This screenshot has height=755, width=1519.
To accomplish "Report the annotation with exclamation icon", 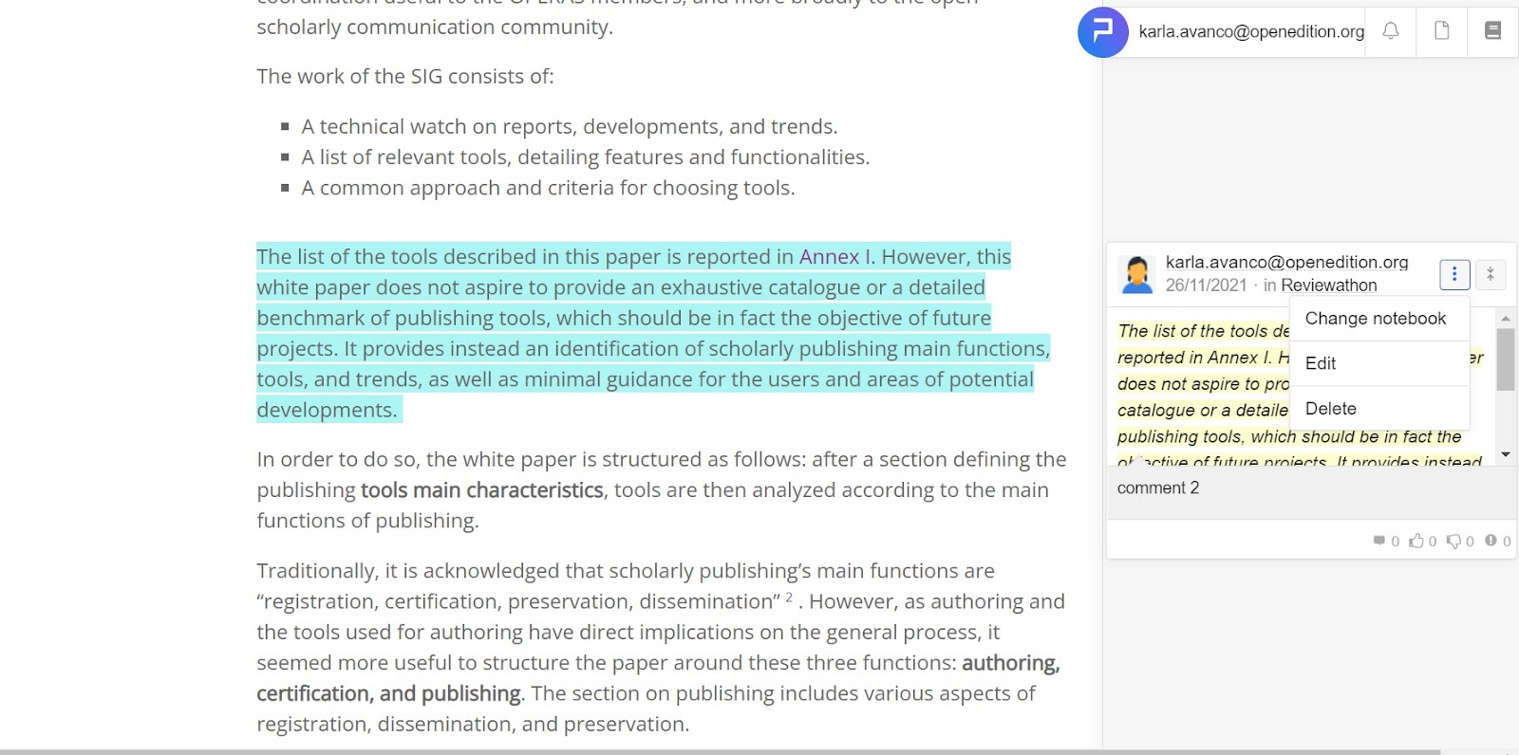I will point(1491,541).
